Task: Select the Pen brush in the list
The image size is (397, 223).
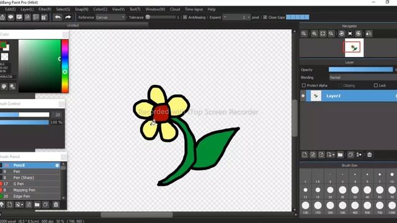Action: coord(30,172)
